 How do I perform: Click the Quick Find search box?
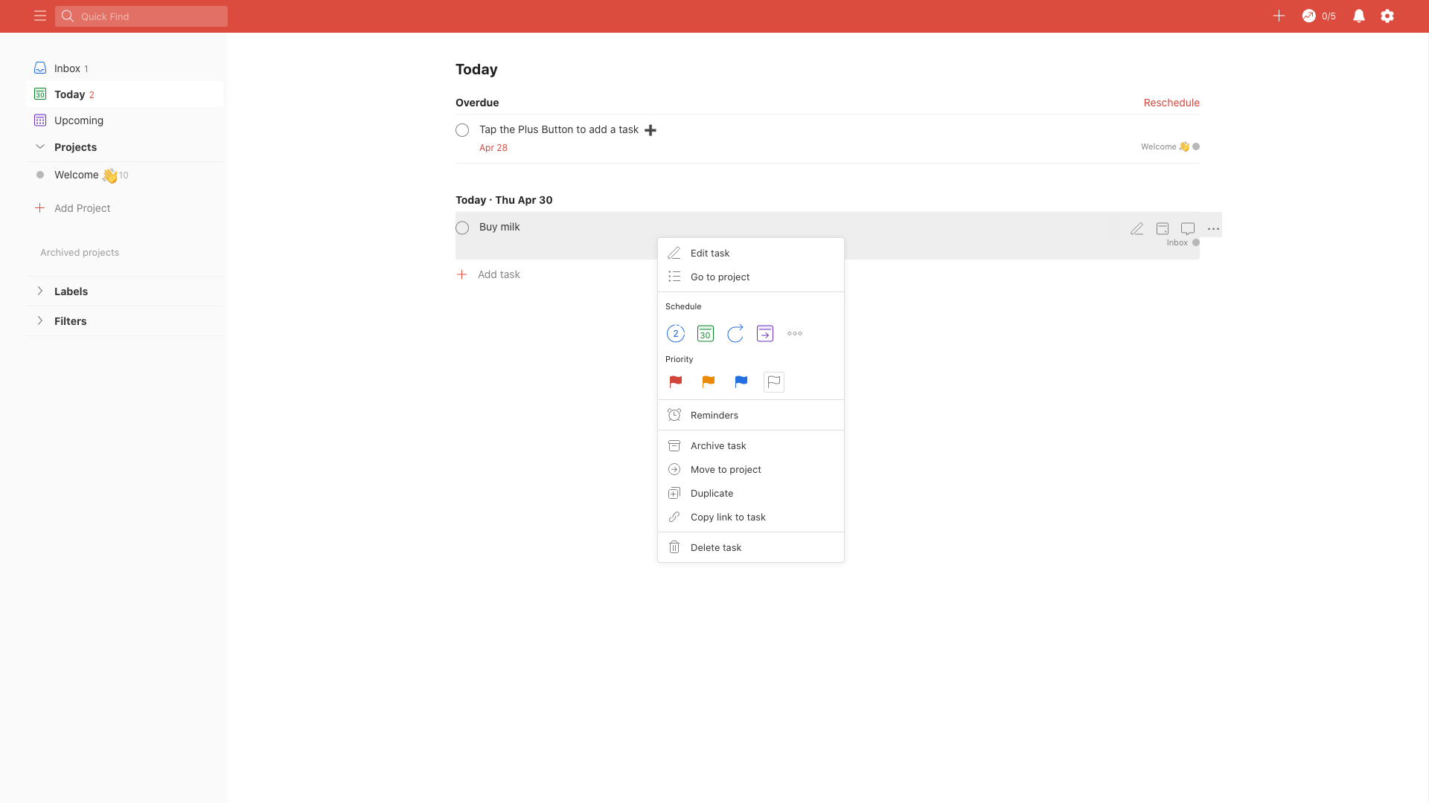pos(141,16)
